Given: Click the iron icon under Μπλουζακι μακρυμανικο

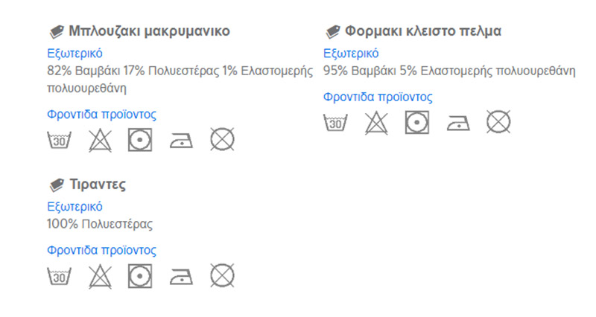Looking at the screenshot, I should pyautogui.click(x=181, y=141).
